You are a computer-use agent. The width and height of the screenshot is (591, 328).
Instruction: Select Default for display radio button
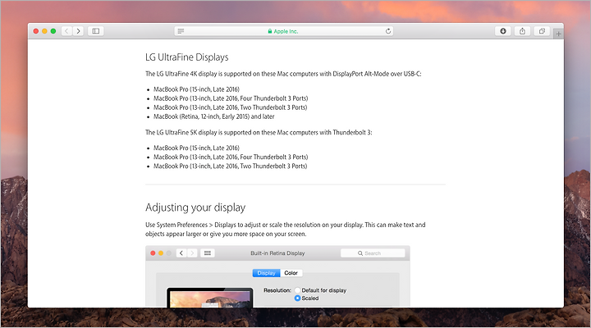click(297, 290)
